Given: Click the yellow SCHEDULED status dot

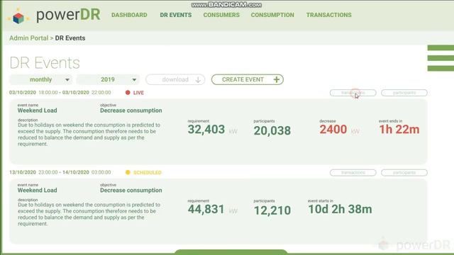Looking at the screenshot, I should pos(128,172).
